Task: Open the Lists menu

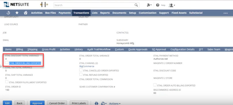Action: 95,13
